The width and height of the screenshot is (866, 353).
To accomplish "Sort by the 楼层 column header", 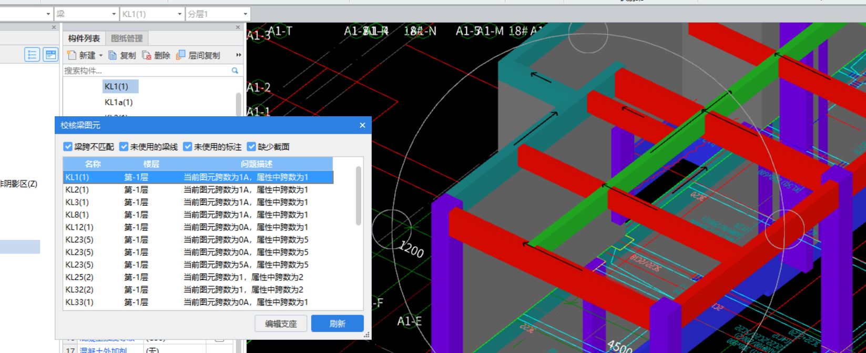I will coord(151,164).
